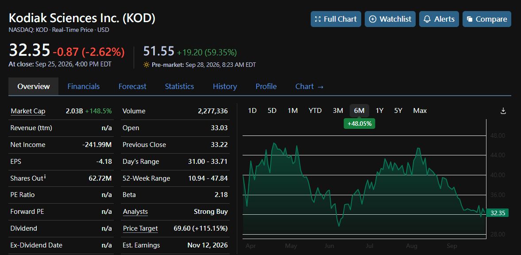Viewport: 521px width, 255px height.
Task: Click the +148.5% market cap change
Action: [x=98, y=111]
